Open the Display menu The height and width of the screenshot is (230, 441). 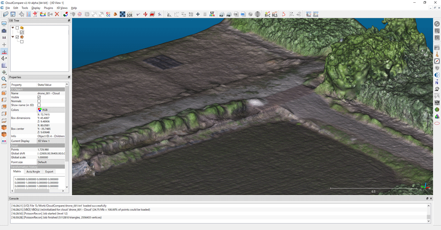tap(36, 8)
